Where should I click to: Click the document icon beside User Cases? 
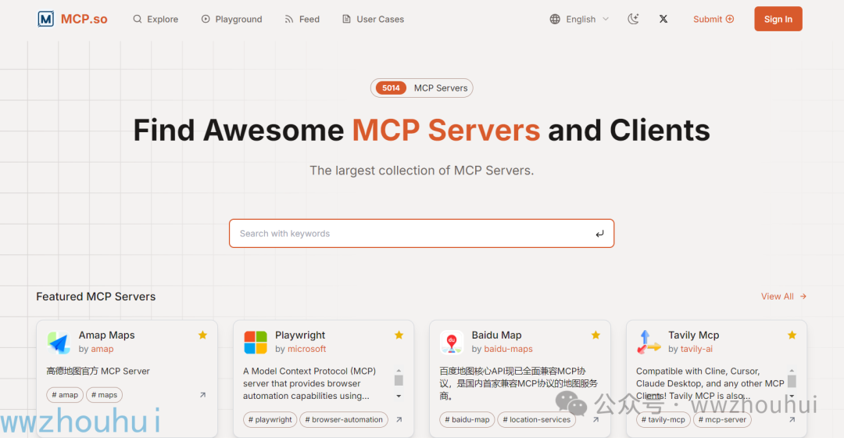(x=346, y=19)
